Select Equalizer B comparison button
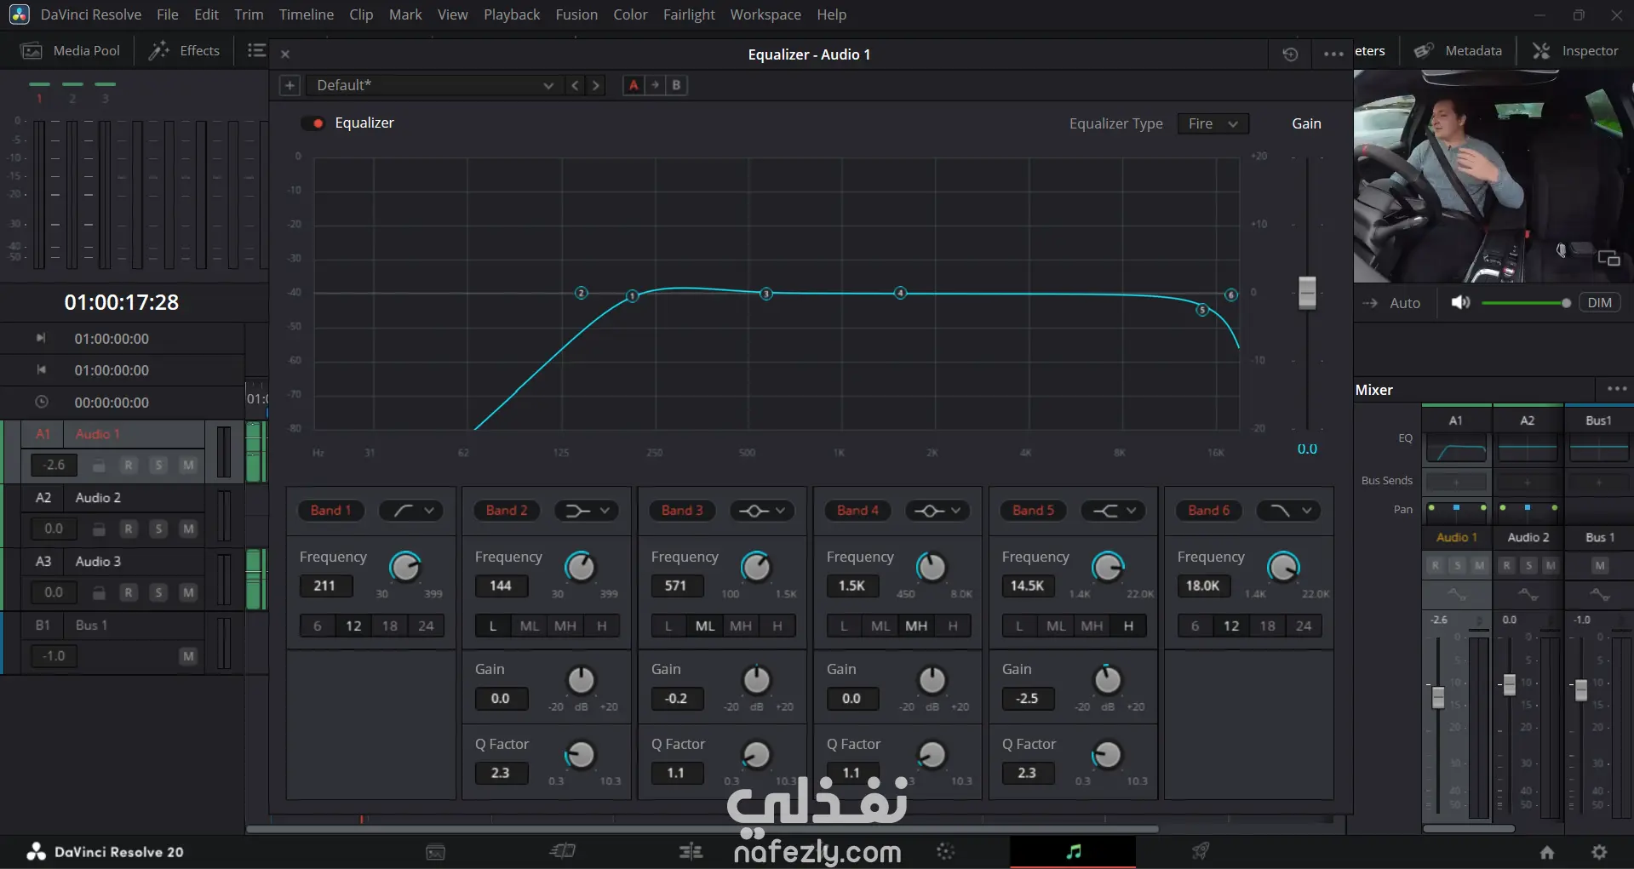The width and height of the screenshot is (1634, 869). pos(677,85)
